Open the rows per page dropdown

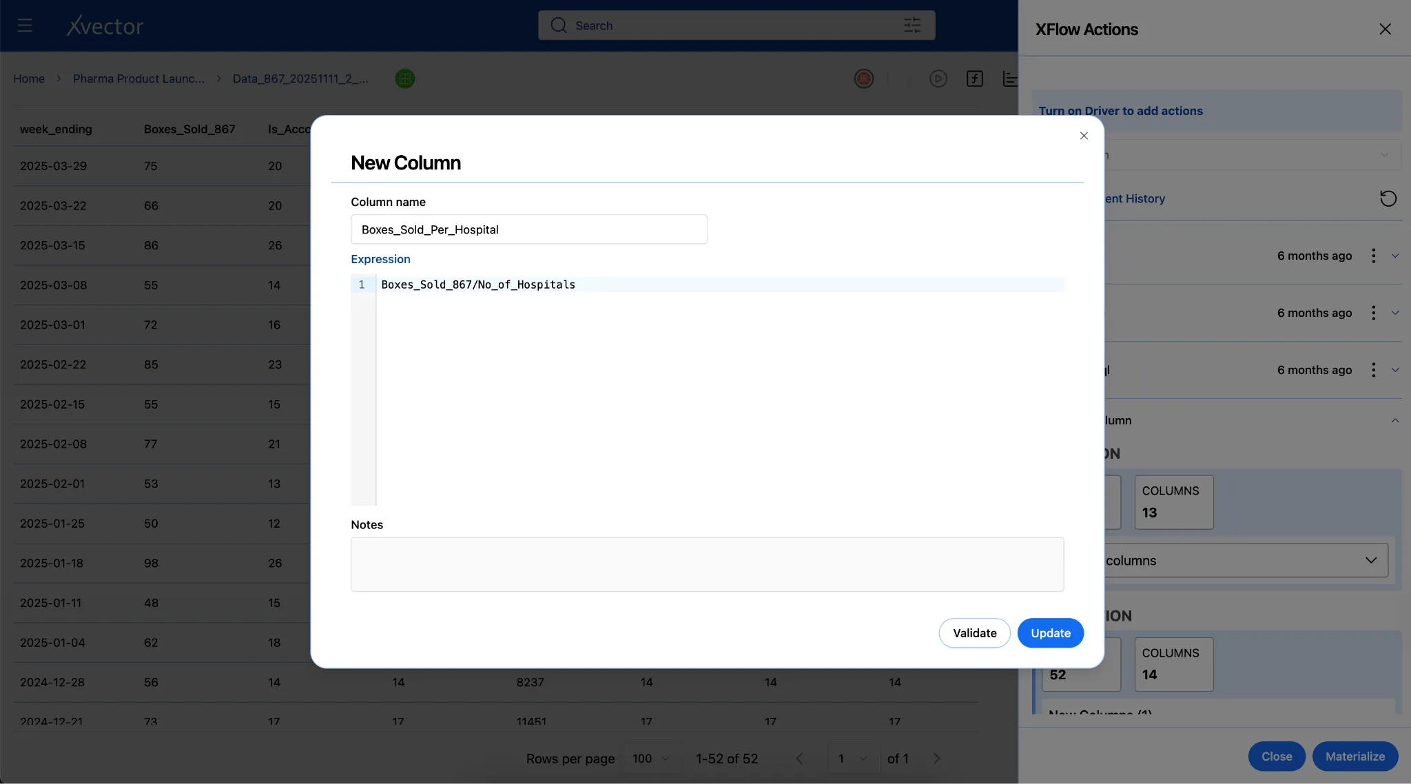point(651,759)
